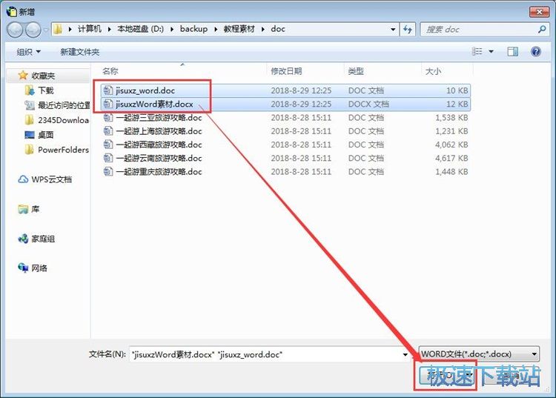Viewport: 556px width, 398px height.
Task: Select 本地磁盘 (D:) in the breadcrumb
Action: [140, 29]
